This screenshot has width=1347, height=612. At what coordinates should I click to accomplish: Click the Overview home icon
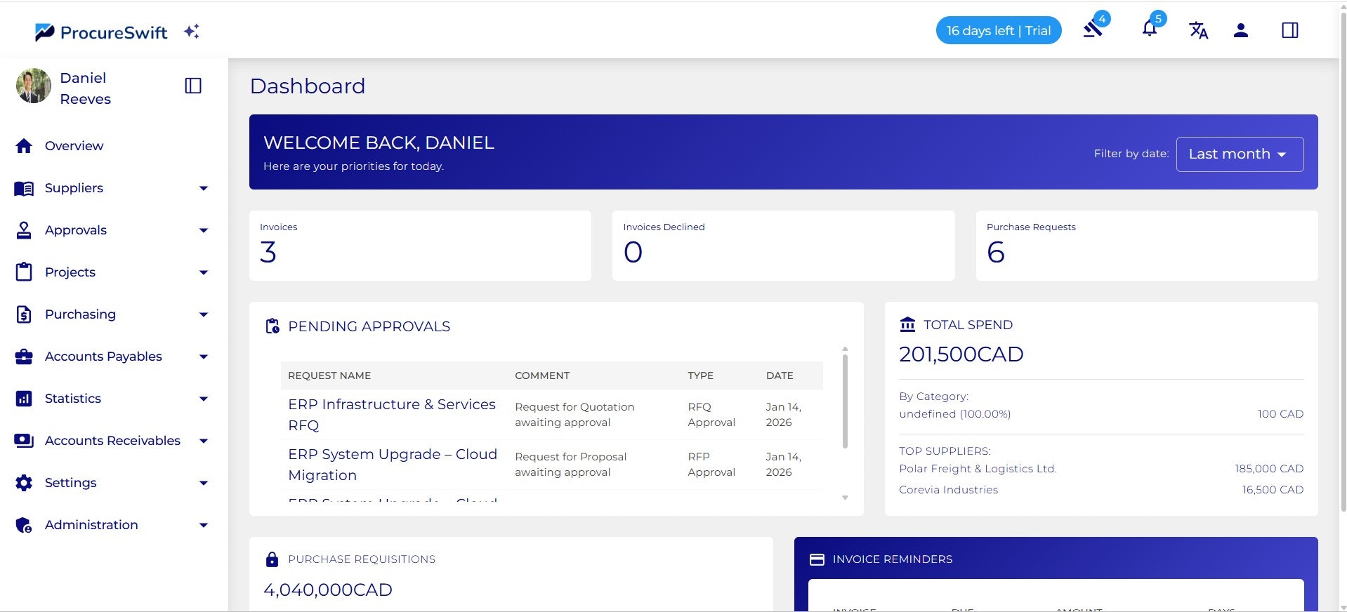point(24,146)
